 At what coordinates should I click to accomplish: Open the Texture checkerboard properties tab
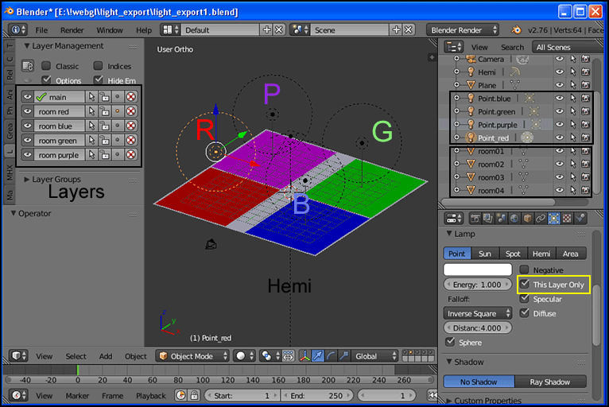coord(567,219)
